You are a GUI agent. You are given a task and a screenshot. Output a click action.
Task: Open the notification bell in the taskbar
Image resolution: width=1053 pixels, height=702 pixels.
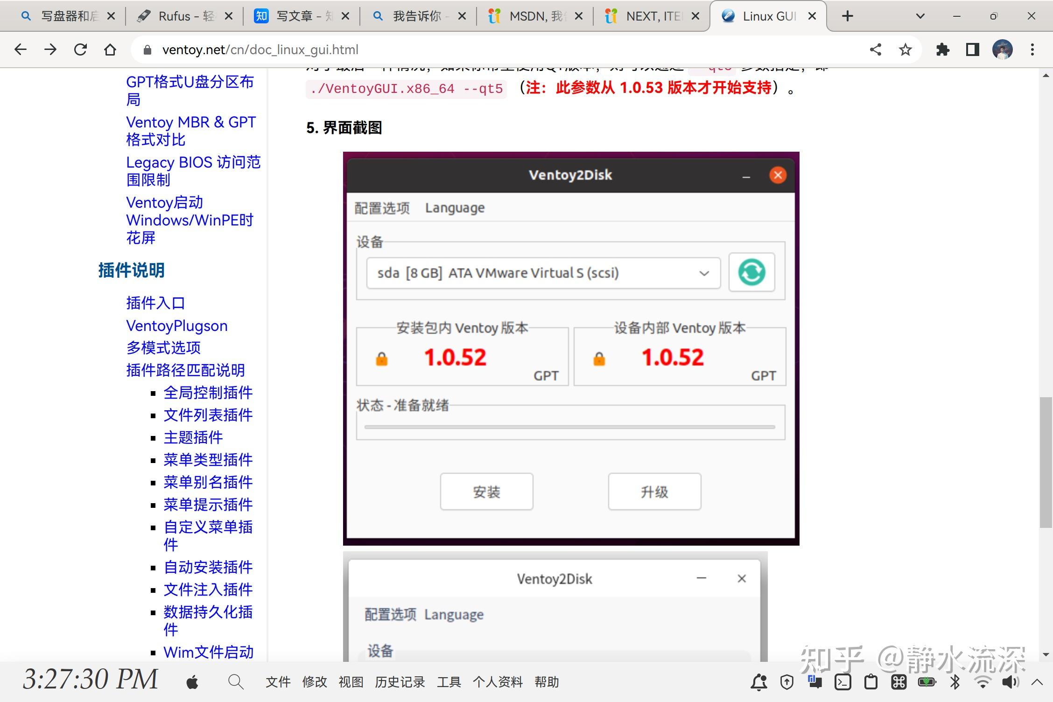tap(759, 682)
